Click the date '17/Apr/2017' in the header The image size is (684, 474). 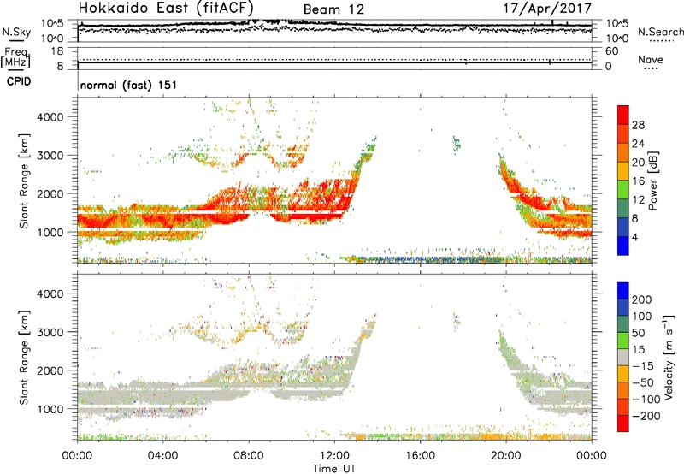pos(547,9)
